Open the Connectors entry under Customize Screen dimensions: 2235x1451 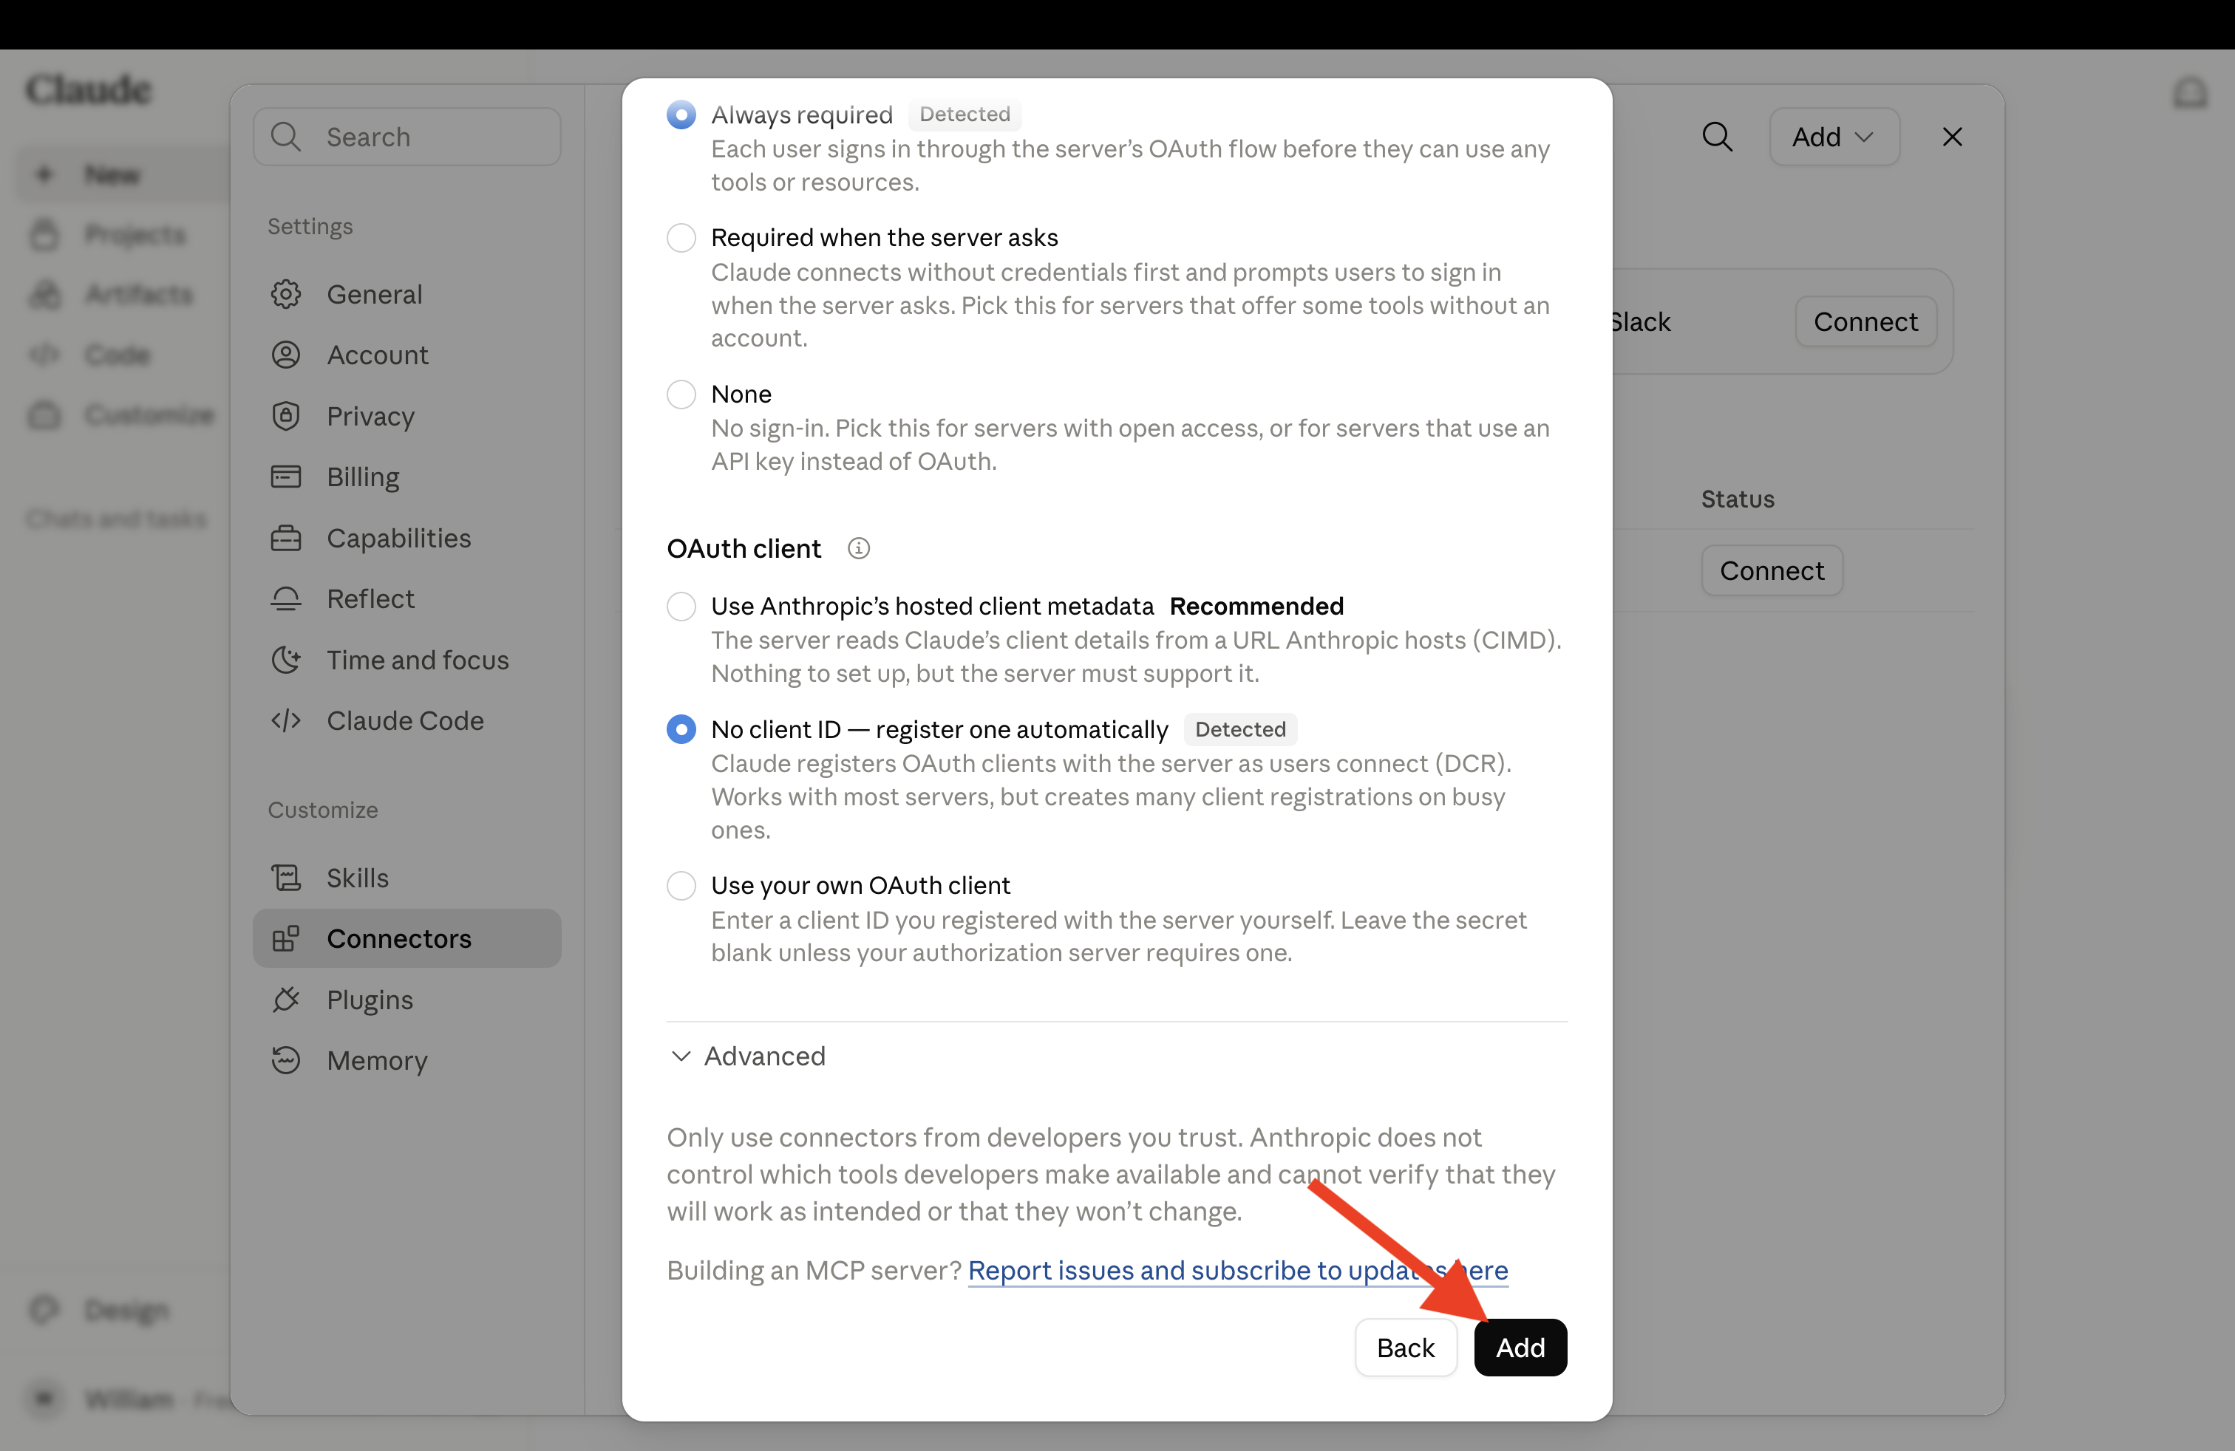[406, 938]
